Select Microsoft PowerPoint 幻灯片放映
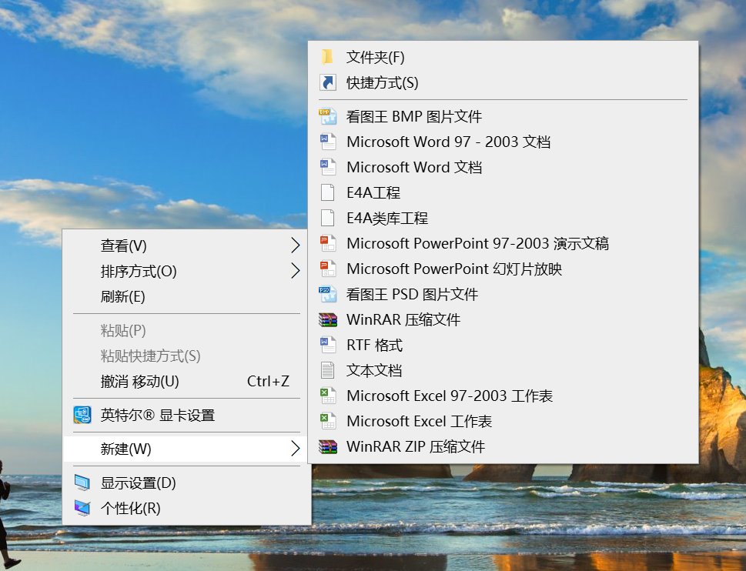 503,269
